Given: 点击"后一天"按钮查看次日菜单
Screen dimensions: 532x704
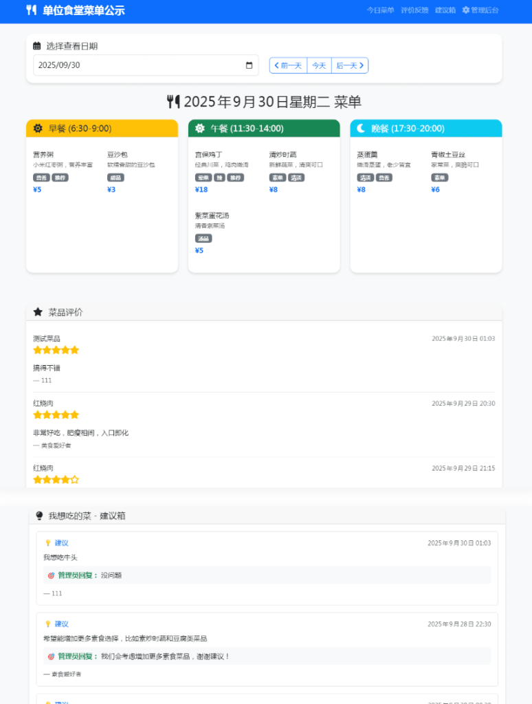Looking at the screenshot, I should click(x=348, y=65).
